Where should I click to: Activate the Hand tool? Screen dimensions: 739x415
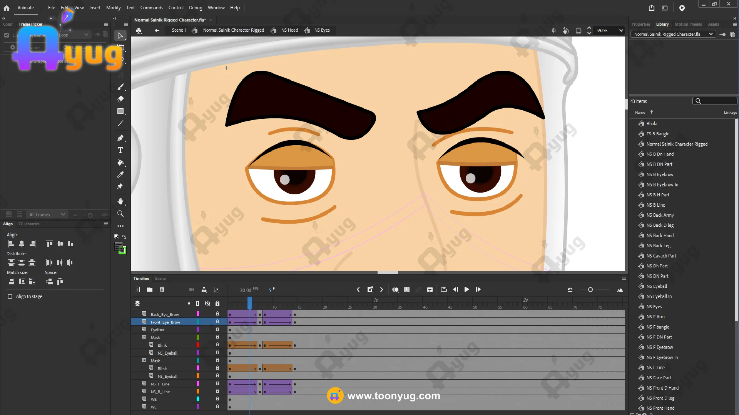[x=120, y=201]
